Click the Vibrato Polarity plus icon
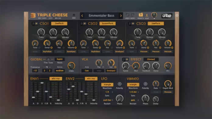Viewport: 212px width, 119px height. pos(145,84)
